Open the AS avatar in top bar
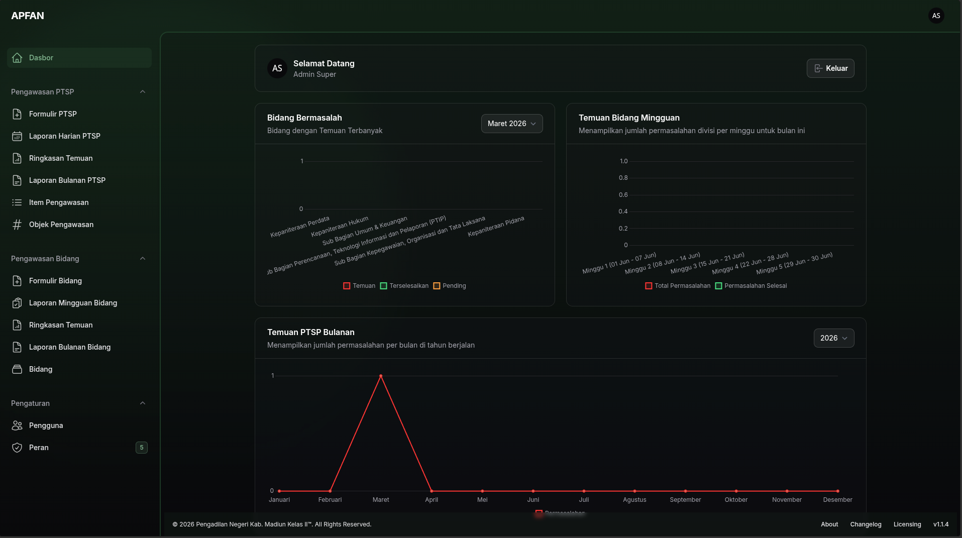962x538 pixels. [936, 16]
